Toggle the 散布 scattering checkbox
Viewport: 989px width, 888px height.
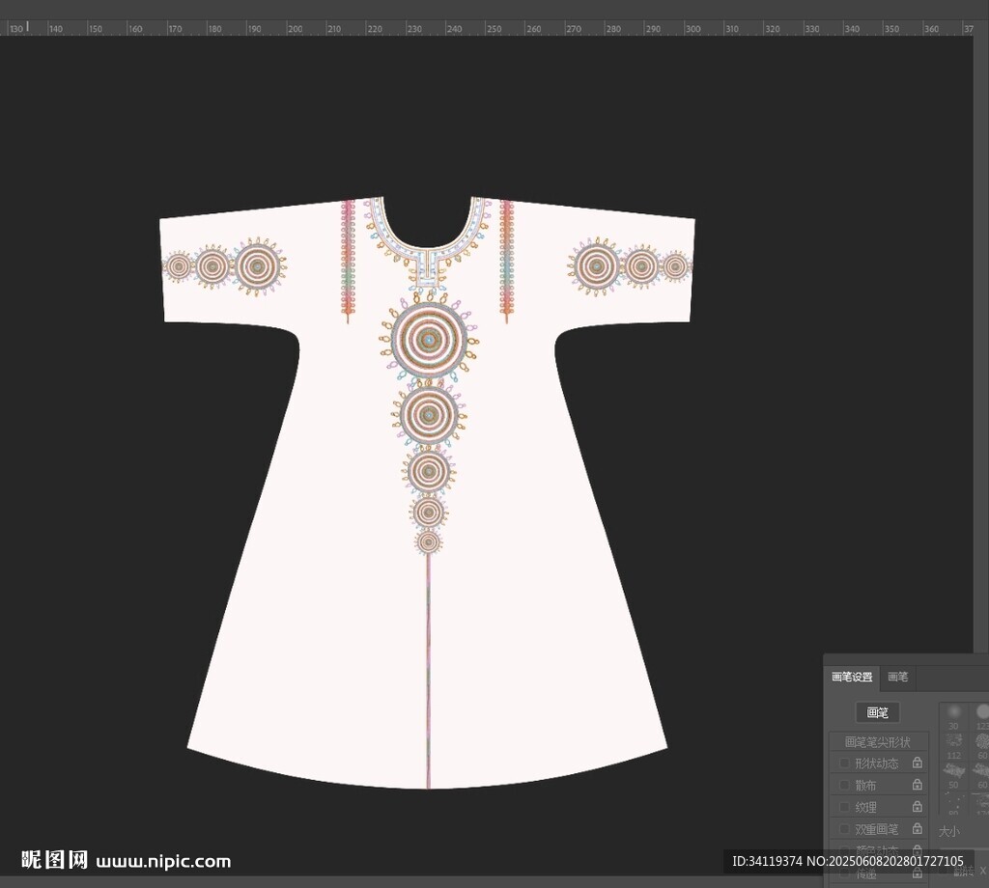[844, 786]
